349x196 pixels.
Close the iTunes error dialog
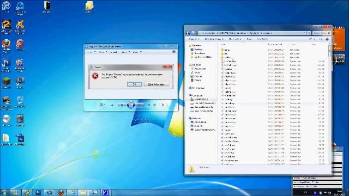click(167, 66)
